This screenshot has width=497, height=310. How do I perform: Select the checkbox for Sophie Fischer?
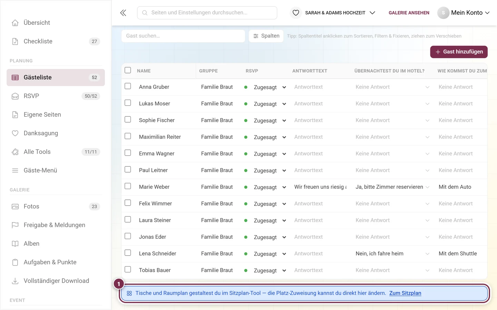click(x=128, y=120)
